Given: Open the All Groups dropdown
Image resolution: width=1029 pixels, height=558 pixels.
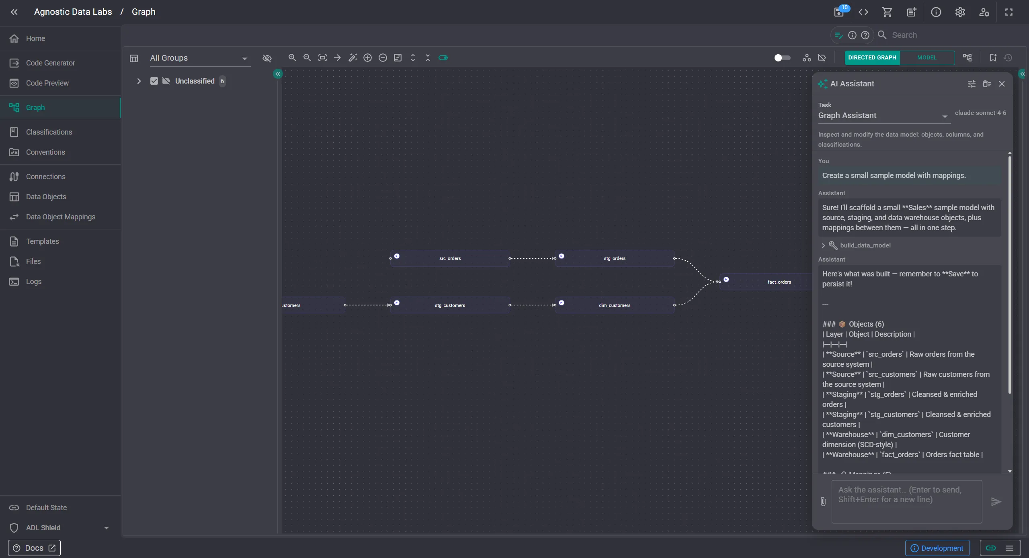Looking at the screenshot, I should tap(200, 58).
